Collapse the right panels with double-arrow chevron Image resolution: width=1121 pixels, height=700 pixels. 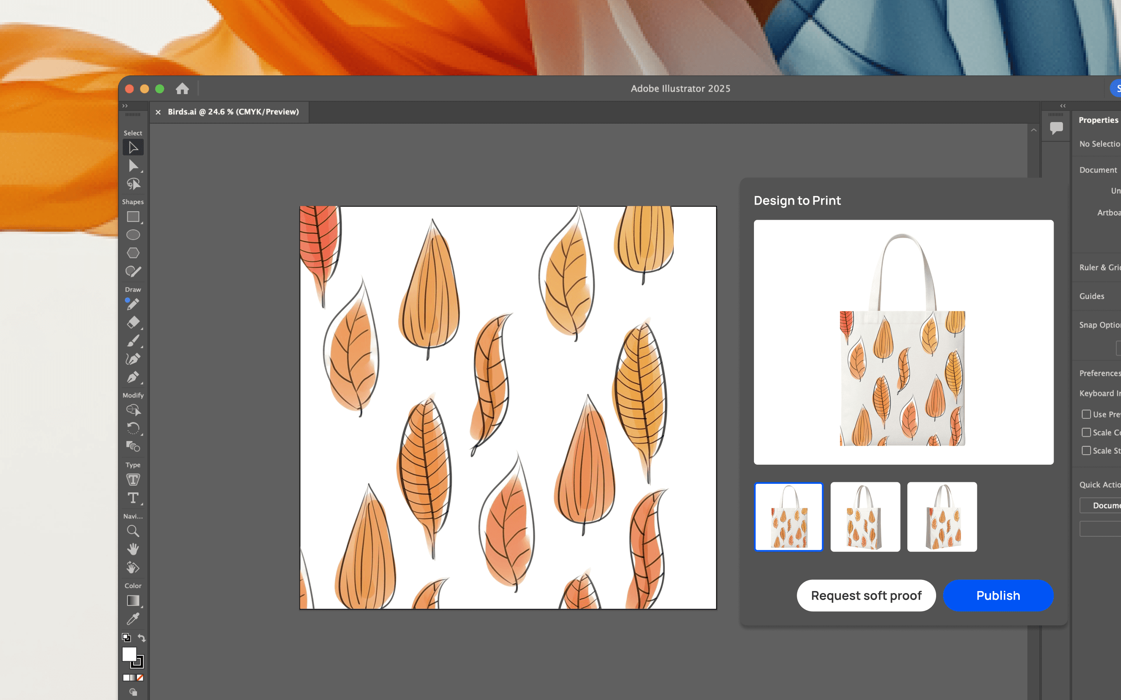coord(1063,106)
